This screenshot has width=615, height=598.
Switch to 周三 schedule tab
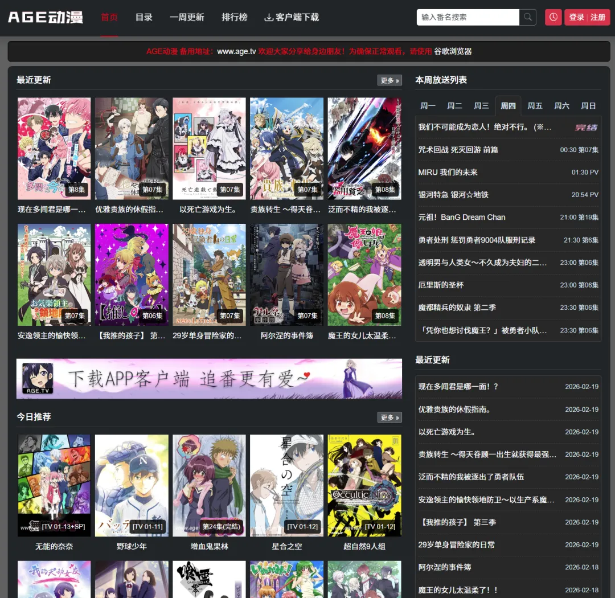click(x=481, y=105)
